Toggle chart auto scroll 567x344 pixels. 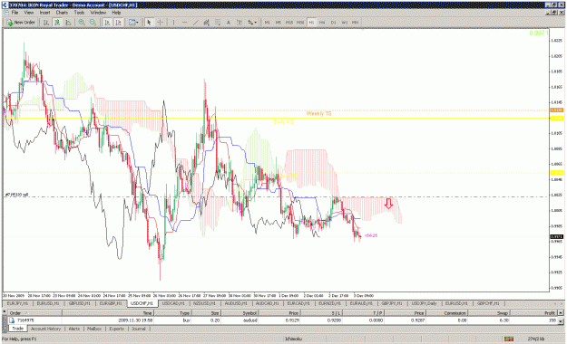pos(107,23)
